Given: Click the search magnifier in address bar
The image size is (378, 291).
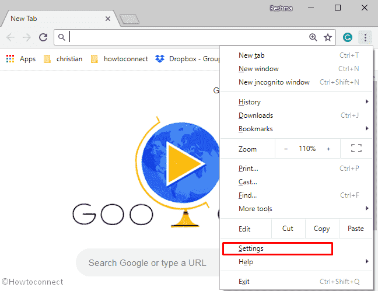Looking at the screenshot, I should (62, 37).
